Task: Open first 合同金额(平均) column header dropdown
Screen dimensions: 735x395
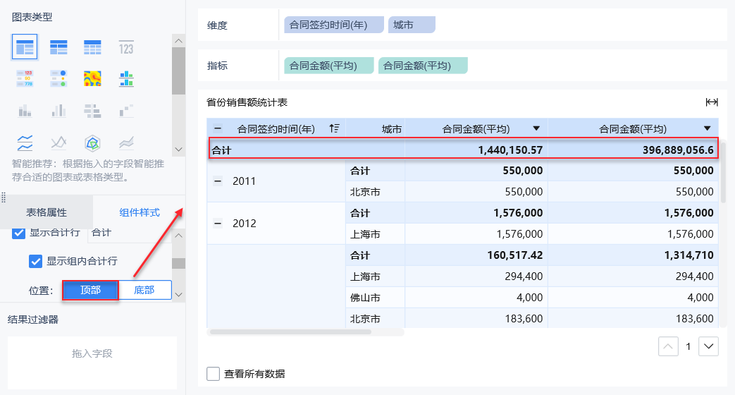Action: pos(536,128)
